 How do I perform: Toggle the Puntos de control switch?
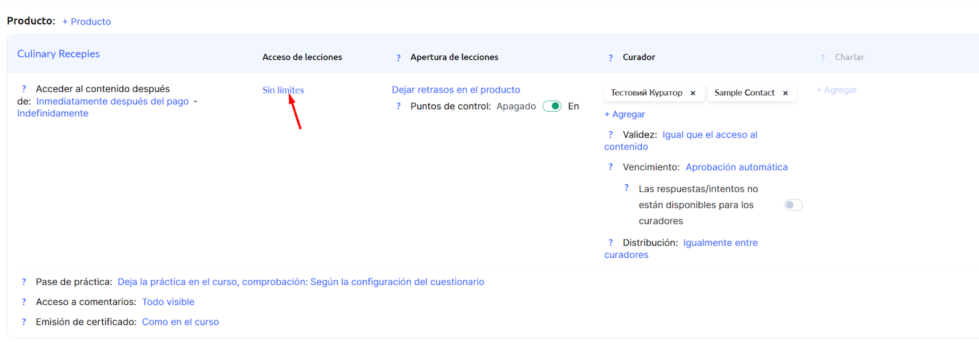[552, 106]
